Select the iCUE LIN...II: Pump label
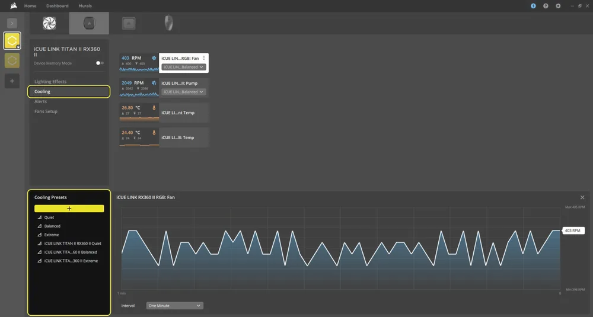The image size is (593, 317). 179,83
